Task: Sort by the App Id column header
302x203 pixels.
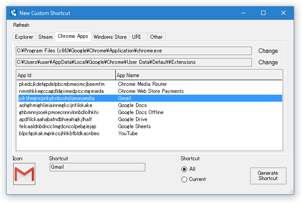Action: pyautogui.click(x=66, y=75)
